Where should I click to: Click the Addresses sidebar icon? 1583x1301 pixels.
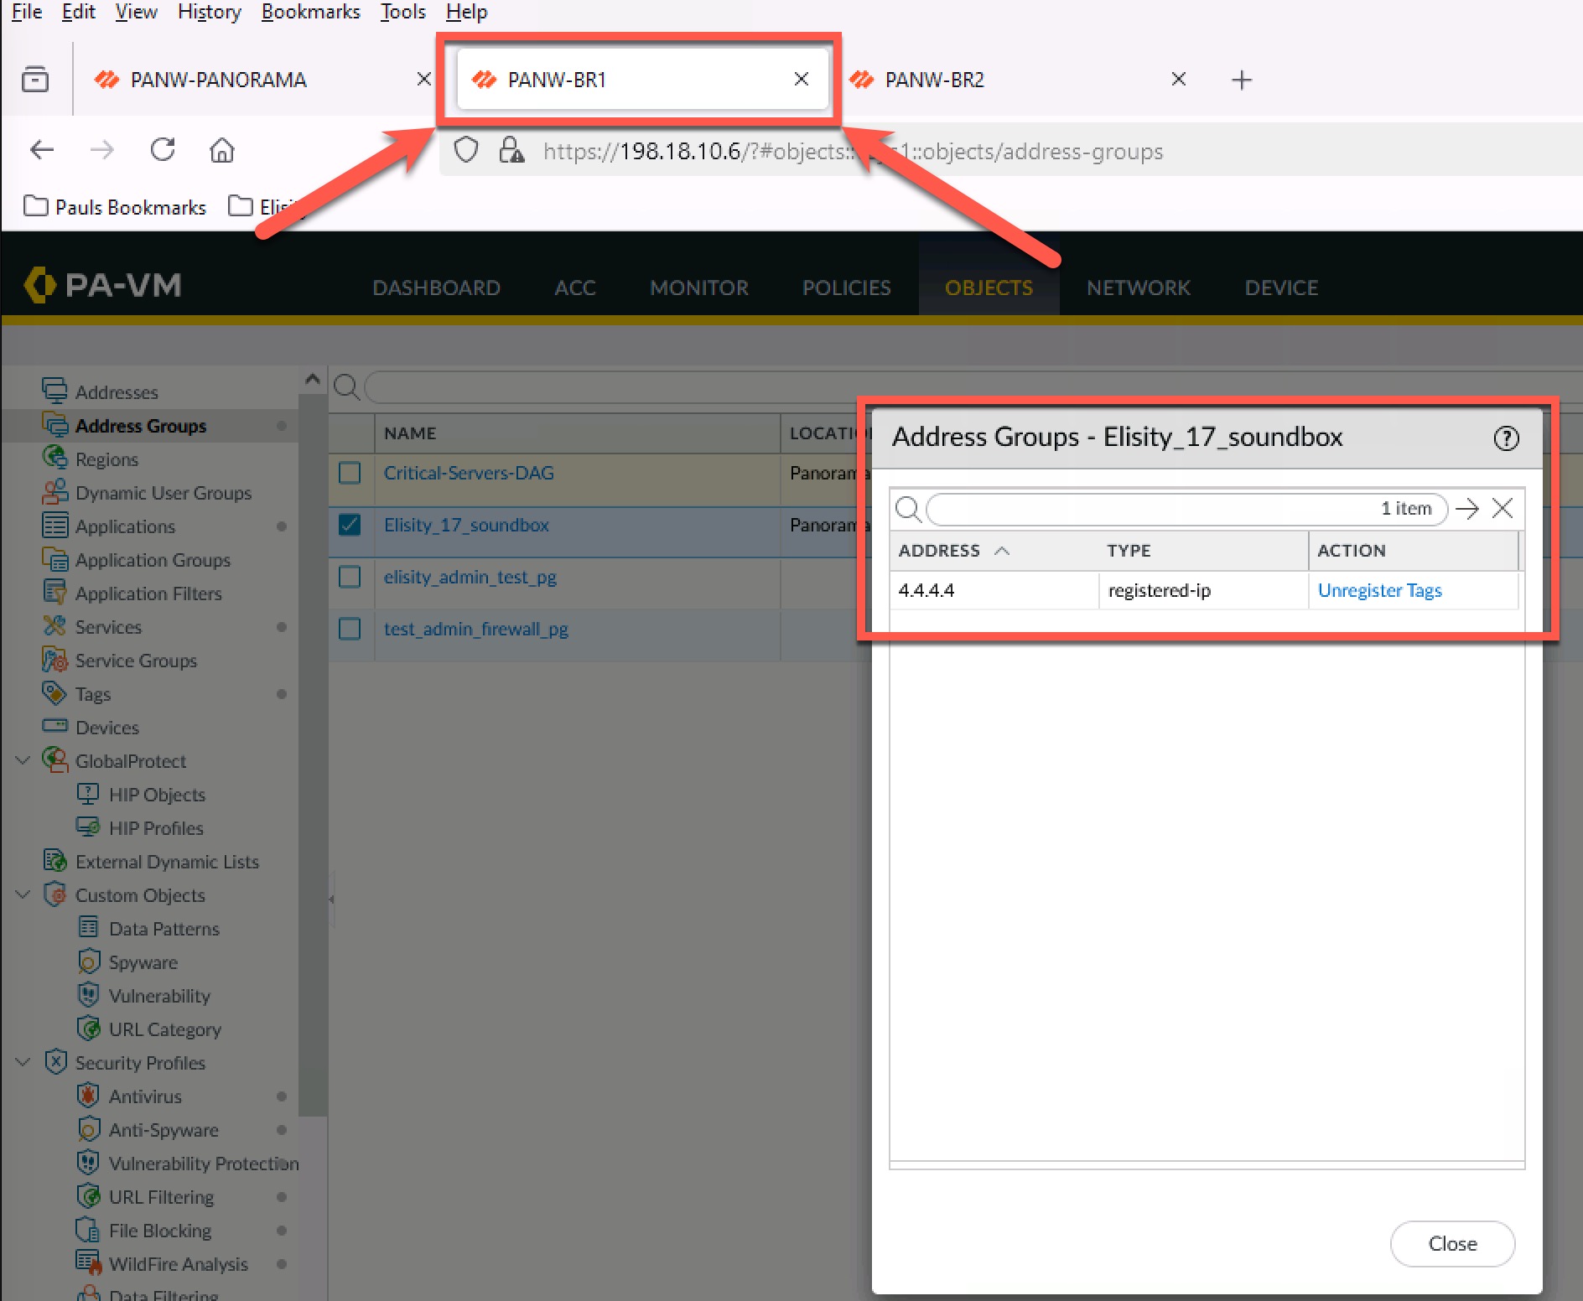[x=54, y=391]
